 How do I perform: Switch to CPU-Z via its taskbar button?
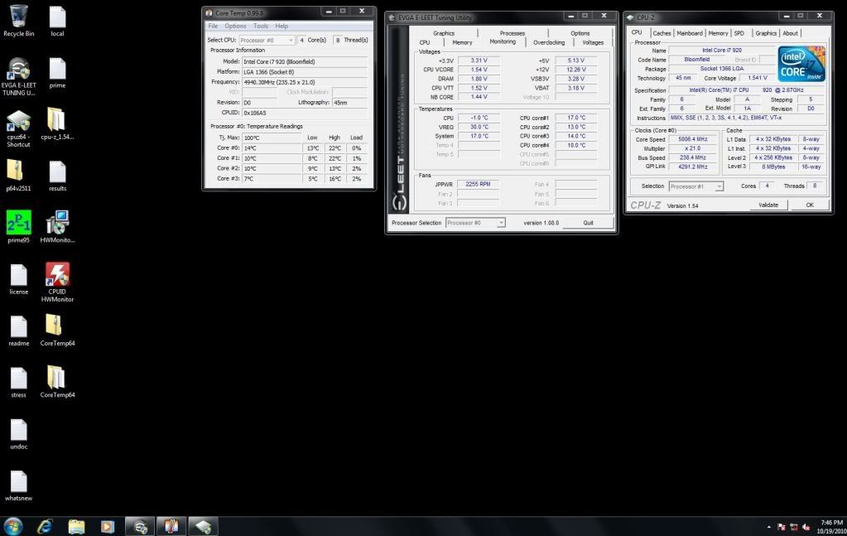pos(203,526)
